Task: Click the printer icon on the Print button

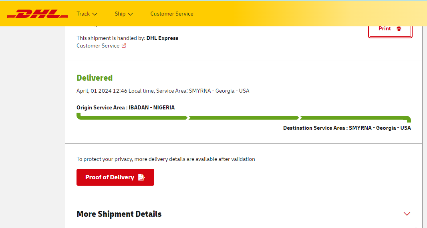Action: click(x=399, y=28)
